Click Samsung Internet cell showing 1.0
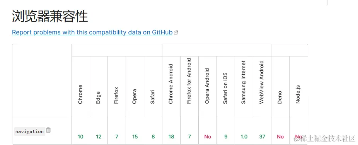The width and height of the screenshot is (358, 145). 244,131
